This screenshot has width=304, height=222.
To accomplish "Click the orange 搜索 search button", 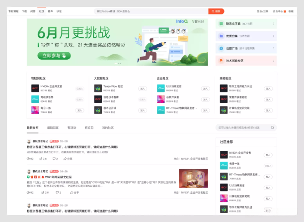I will (x=216, y=11).
